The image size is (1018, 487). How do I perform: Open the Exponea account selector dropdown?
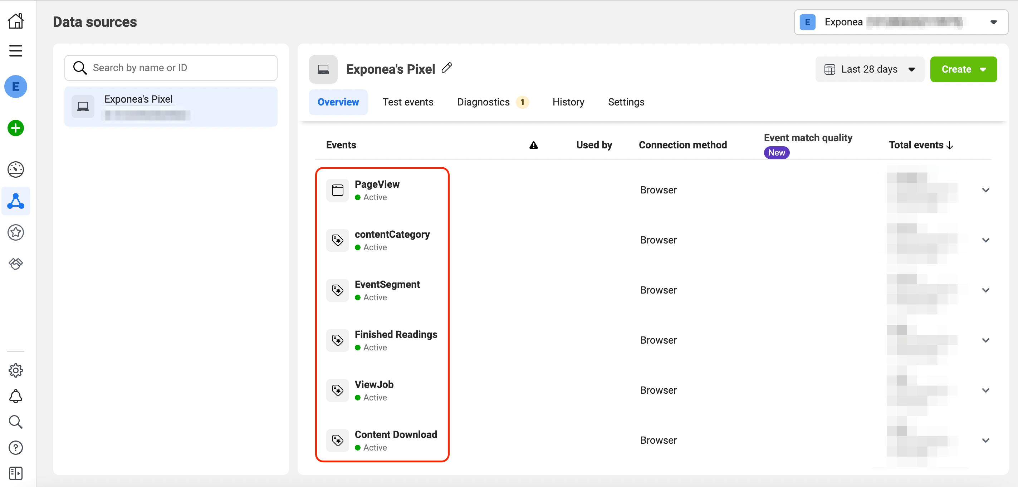tap(901, 22)
